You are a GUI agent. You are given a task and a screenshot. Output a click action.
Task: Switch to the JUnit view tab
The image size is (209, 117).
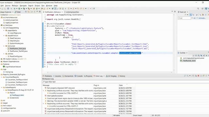coord(18,12)
